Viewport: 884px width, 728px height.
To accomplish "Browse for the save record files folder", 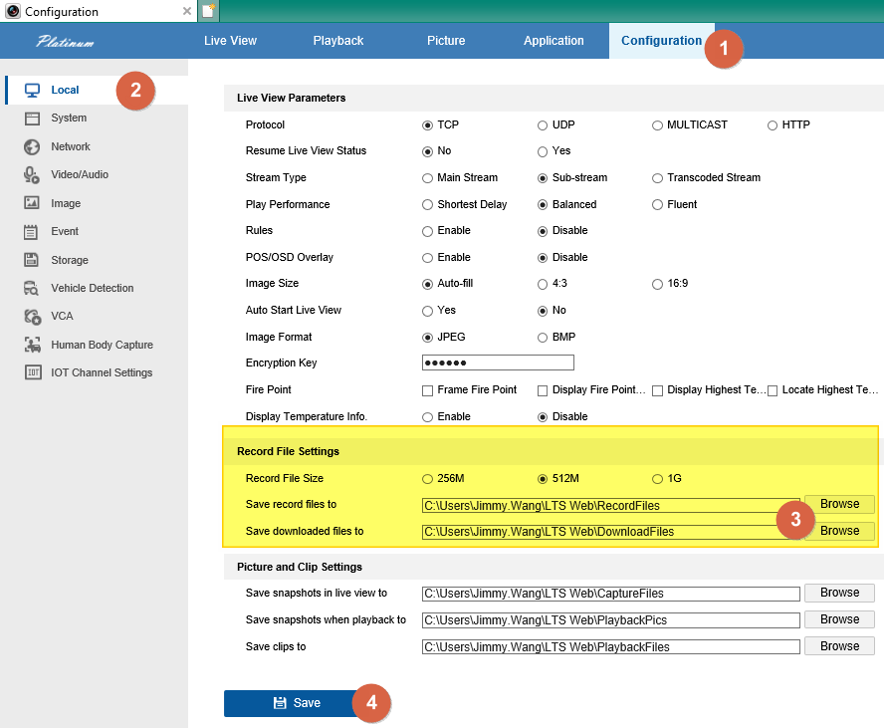I will [839, 504].
